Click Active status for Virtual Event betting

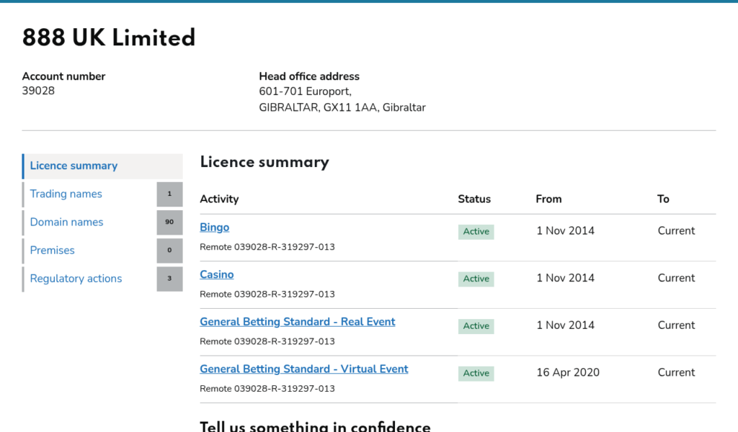click(x=476, y=373)
